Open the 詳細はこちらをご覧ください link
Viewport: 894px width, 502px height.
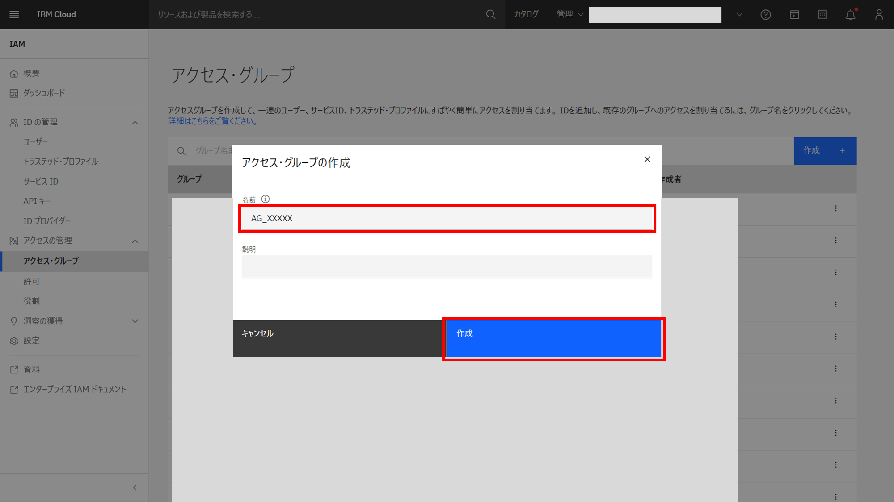(213, 121)
